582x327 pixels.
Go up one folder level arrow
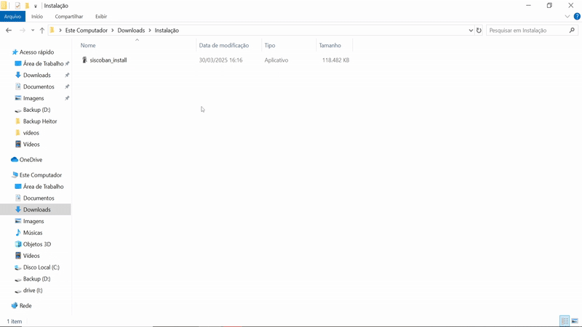42,31
